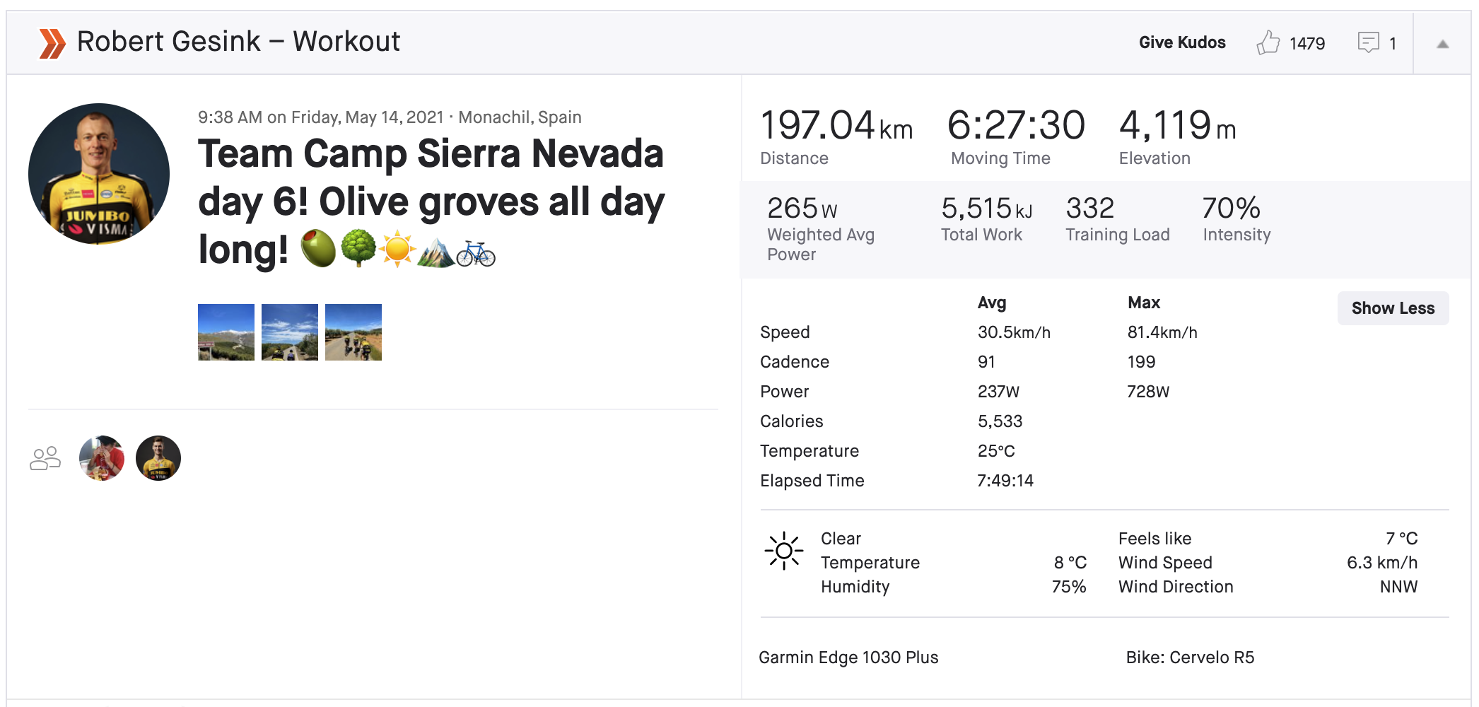Click the Garmin Edge 1030 Plus device
Screen dimensions: 1479x707
tap(848, 658)
